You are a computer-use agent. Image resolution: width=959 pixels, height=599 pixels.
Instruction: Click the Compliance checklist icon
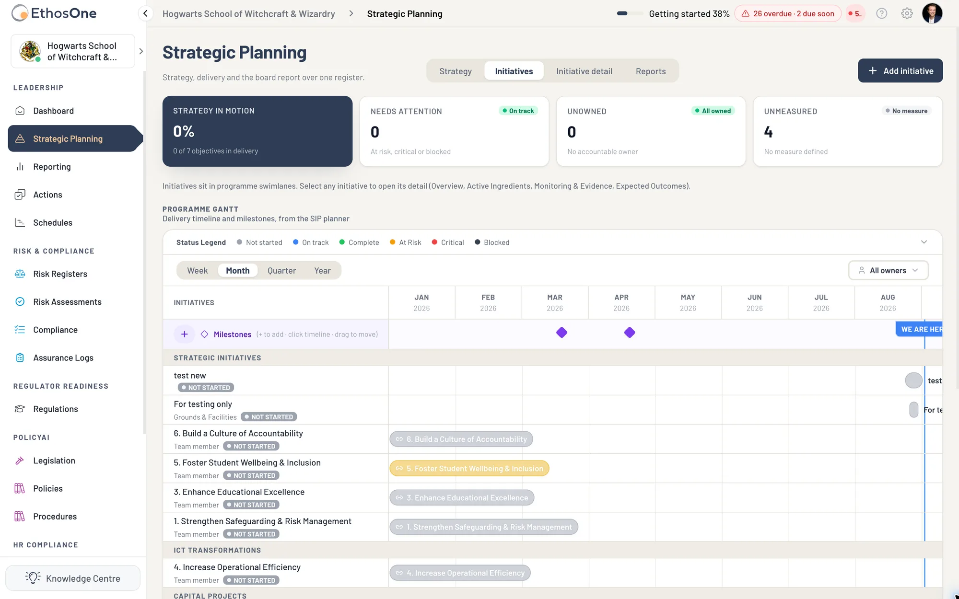point(20,330)
